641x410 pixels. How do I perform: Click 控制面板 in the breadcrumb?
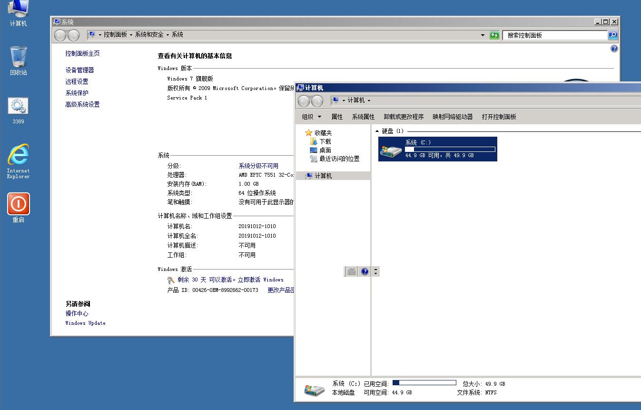115,35
